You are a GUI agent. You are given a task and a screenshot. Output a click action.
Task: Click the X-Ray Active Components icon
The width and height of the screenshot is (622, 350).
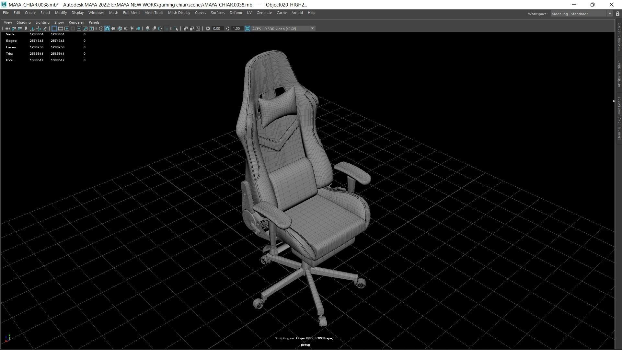click(x=192, y=29)
